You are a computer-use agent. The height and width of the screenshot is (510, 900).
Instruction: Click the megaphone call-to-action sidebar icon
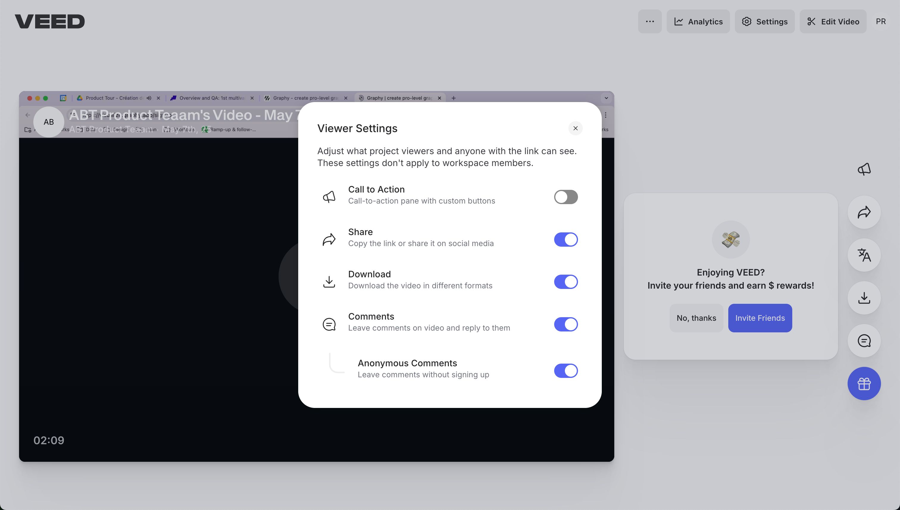point(864,169)
